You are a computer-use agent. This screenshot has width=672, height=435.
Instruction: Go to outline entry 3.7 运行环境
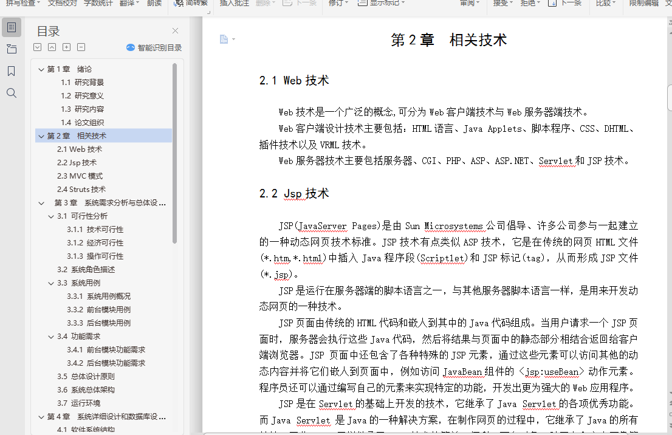point(78,403)
